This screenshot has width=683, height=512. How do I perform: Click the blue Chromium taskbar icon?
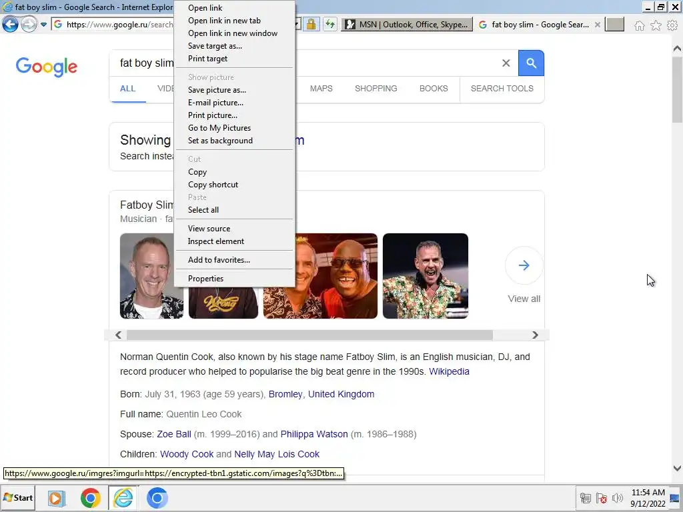pyautogui.click(x=157, y=498)
